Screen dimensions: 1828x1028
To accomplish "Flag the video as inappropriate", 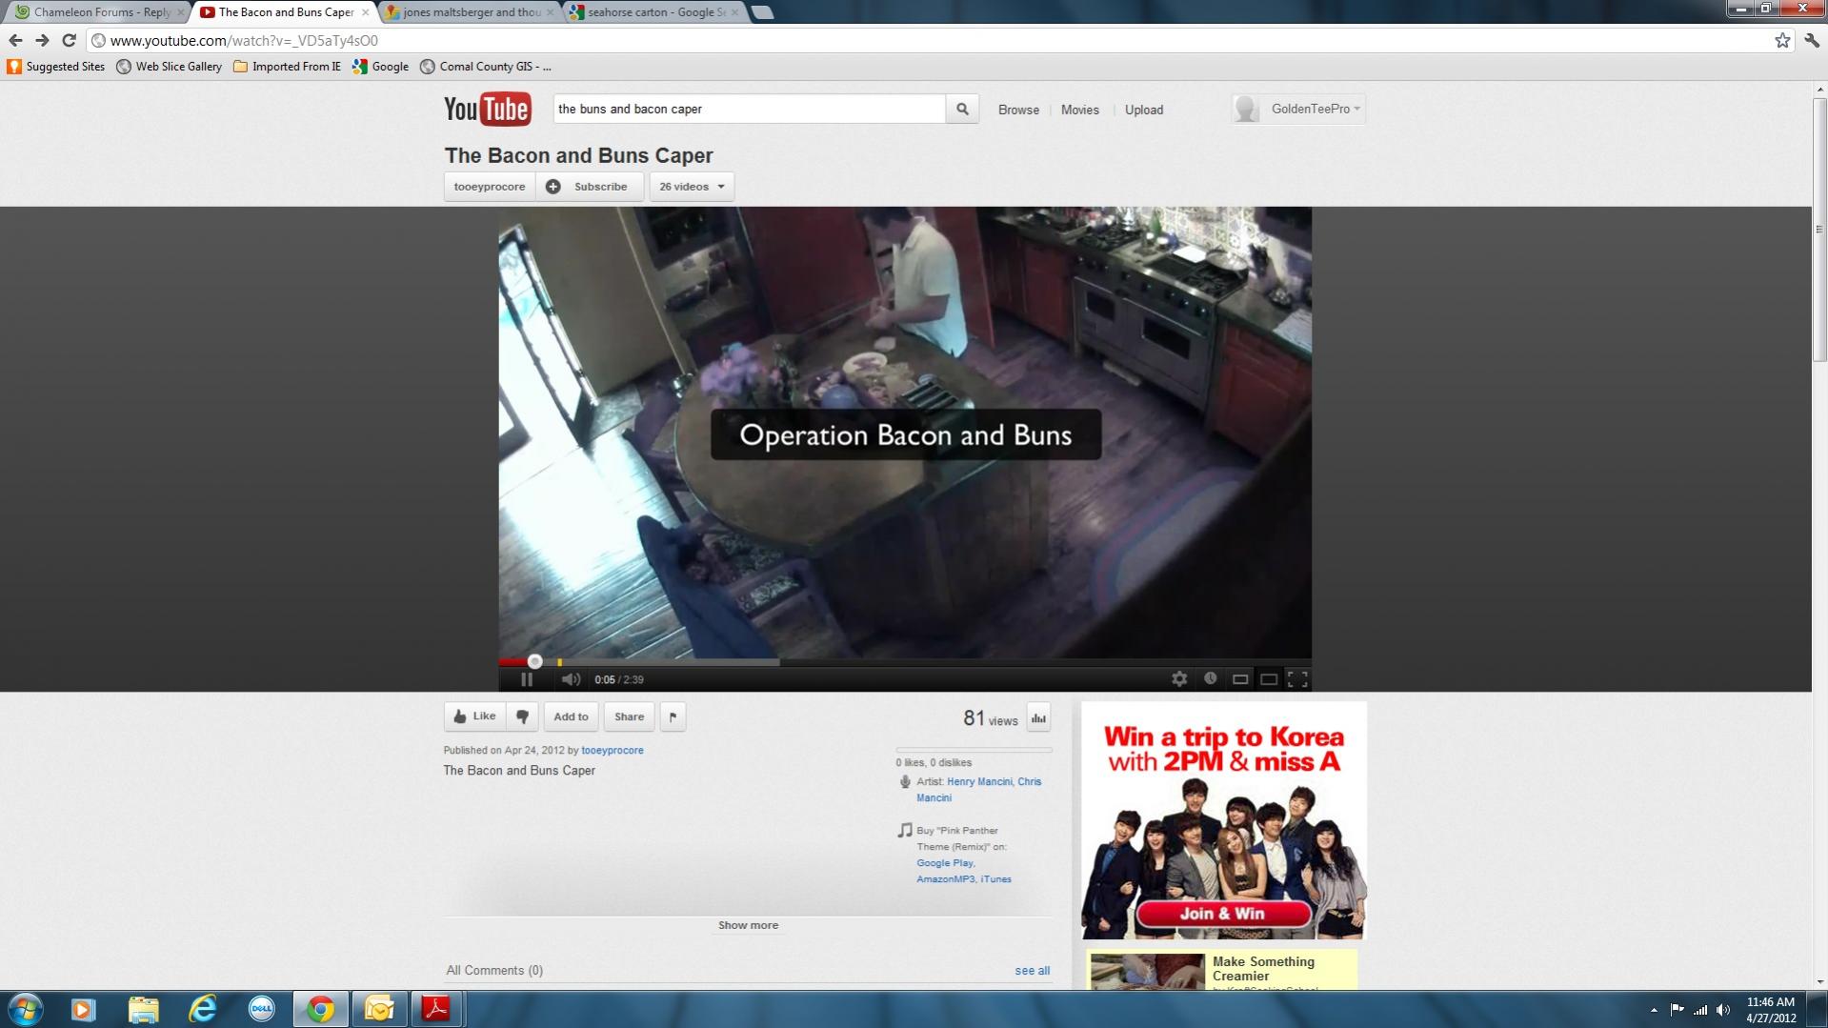I will pos(673,716).
